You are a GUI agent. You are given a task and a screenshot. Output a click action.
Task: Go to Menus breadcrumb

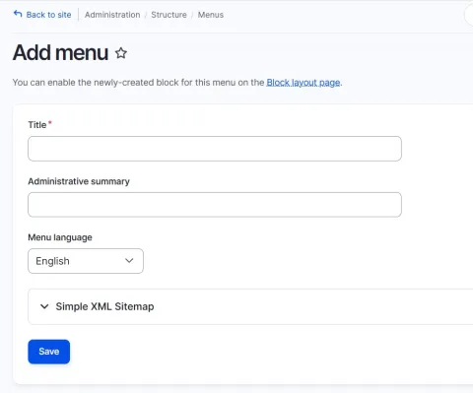pyautogui.click(x=211, y=15)
